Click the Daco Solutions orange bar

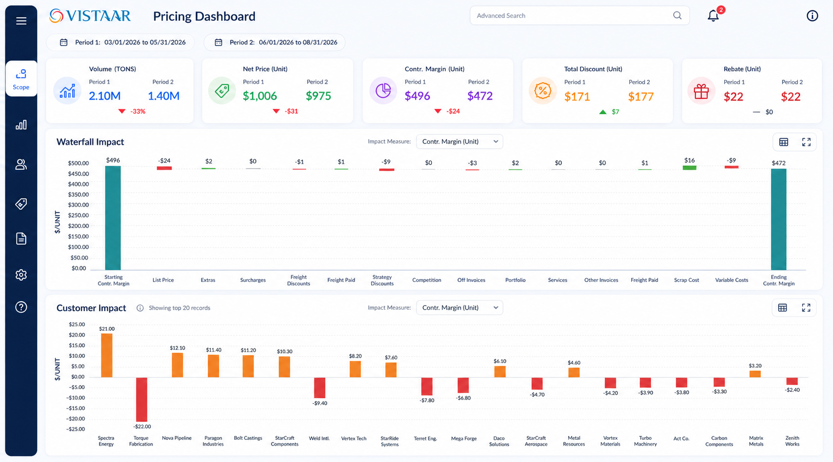pos(500,371)
